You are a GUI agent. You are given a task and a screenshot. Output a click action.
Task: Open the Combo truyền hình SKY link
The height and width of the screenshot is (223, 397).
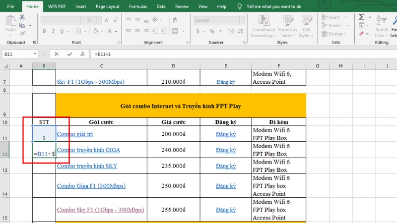click(x=87, y=166)
